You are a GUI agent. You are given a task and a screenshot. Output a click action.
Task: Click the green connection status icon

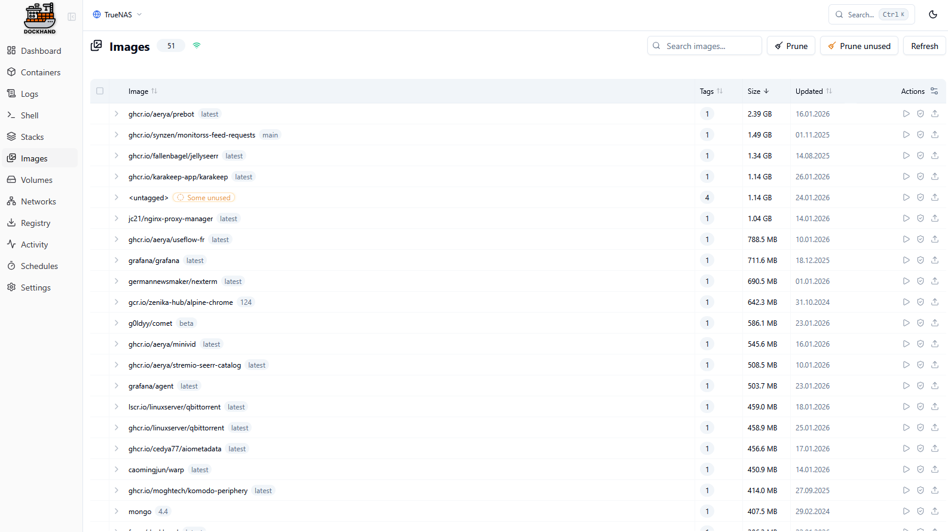coord(197,45)
